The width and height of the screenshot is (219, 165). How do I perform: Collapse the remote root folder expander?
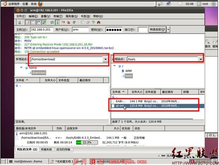pos(114,66)
